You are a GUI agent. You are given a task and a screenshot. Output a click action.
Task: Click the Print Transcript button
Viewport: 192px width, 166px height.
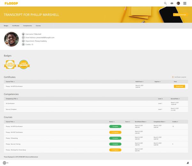coord(180,15)
